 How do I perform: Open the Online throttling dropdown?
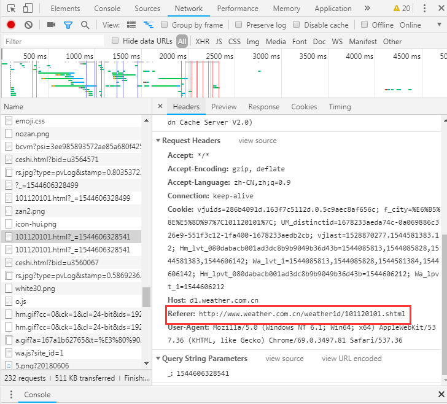pyautogui.click(x=420, y=25)
